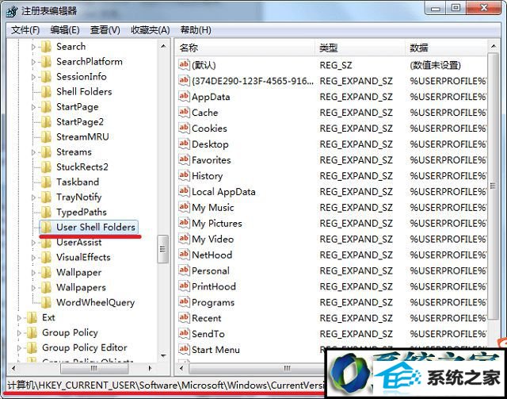Open the 查看(V) menu
This screenshot has height=399, width=507.
[x=105, y=30]
